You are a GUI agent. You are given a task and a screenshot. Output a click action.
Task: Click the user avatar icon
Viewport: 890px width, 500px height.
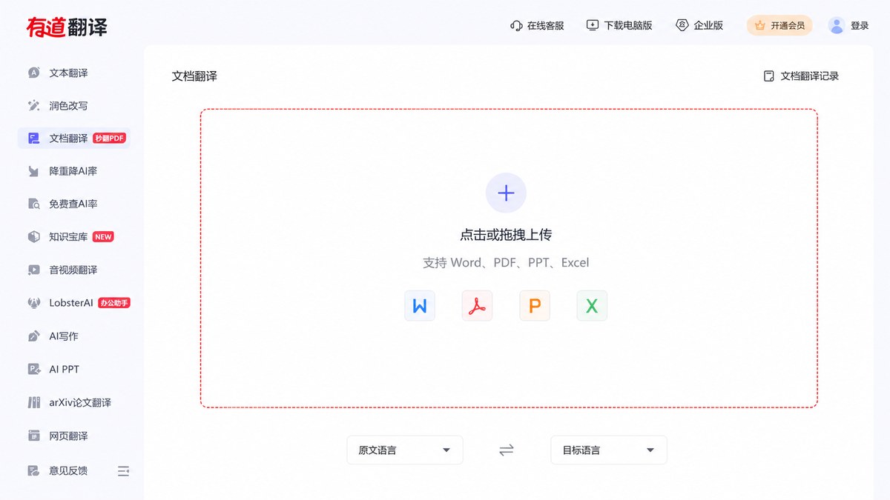(x=837, y=25)
